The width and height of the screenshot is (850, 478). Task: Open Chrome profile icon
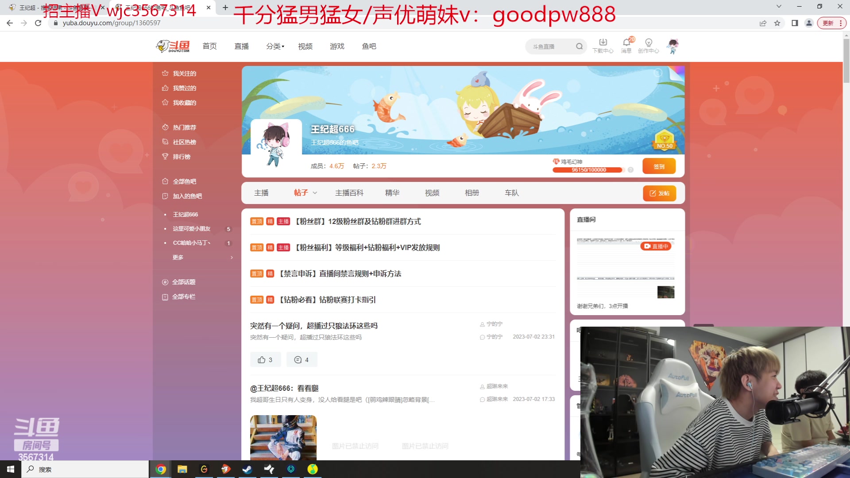click(x=809, y=23)
